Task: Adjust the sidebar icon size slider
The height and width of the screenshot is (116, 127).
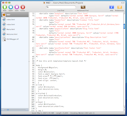Action: 8,110
